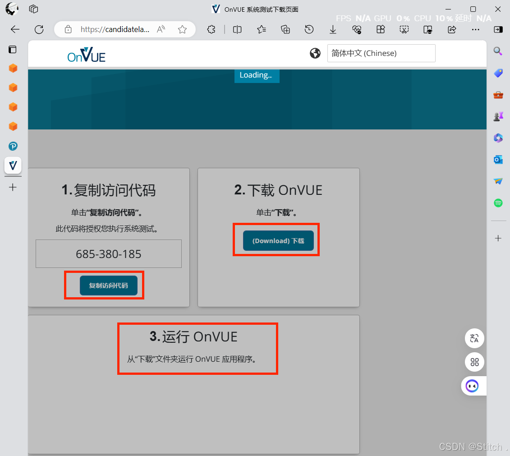Open the Microsoft 365 sidebar icon

tap(498, 138)
